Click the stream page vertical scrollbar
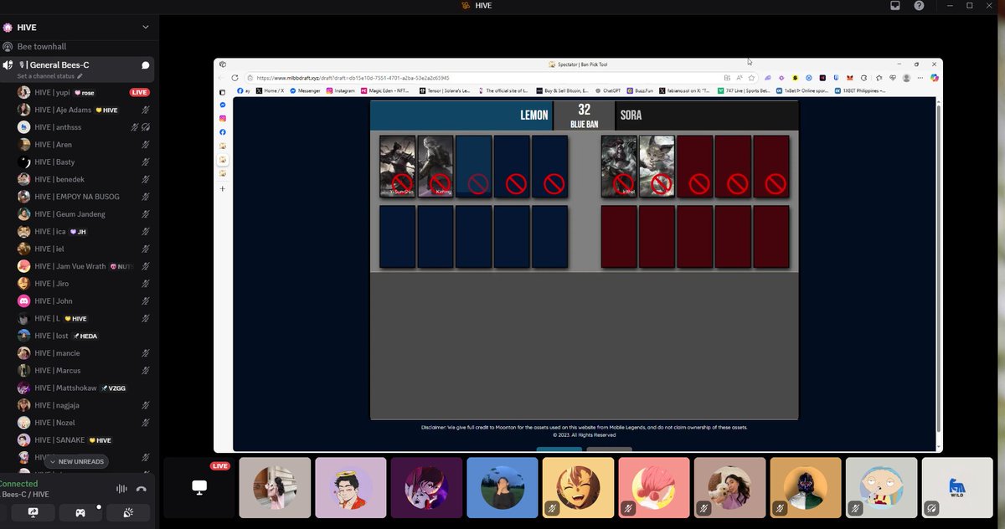1005x529 pixels. click(x=939, y=268)
